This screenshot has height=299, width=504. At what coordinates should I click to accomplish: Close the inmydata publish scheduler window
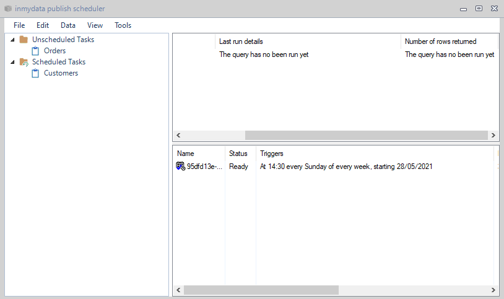[x=494, y=9]
